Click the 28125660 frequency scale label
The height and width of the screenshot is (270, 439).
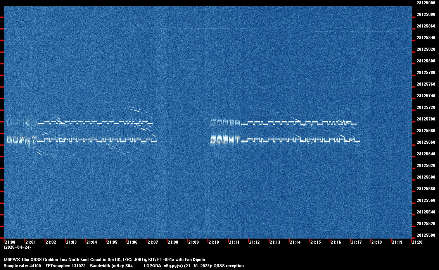(425, 142)
